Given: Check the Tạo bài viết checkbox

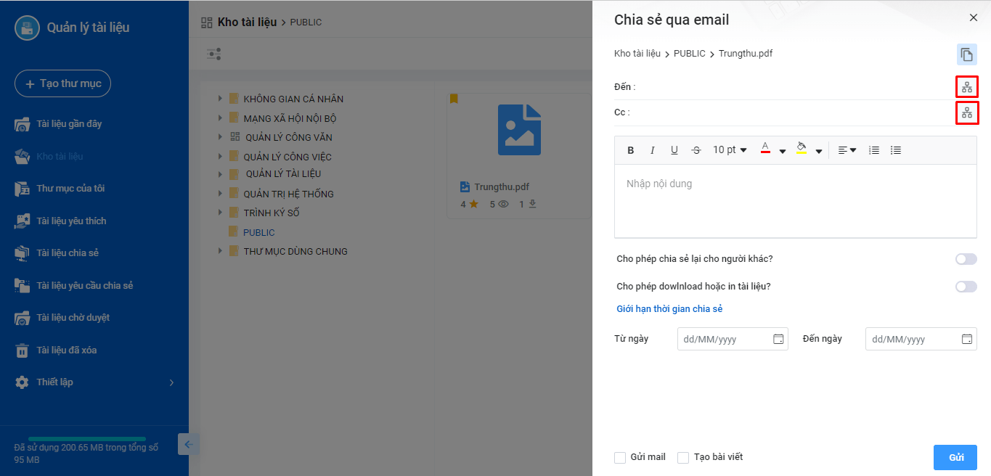Looking at the screenshot, I should (683, 458).
